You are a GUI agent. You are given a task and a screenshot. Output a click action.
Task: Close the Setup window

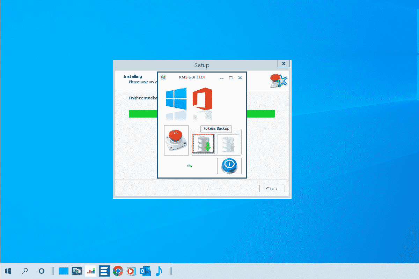click(x=284, y=64)
